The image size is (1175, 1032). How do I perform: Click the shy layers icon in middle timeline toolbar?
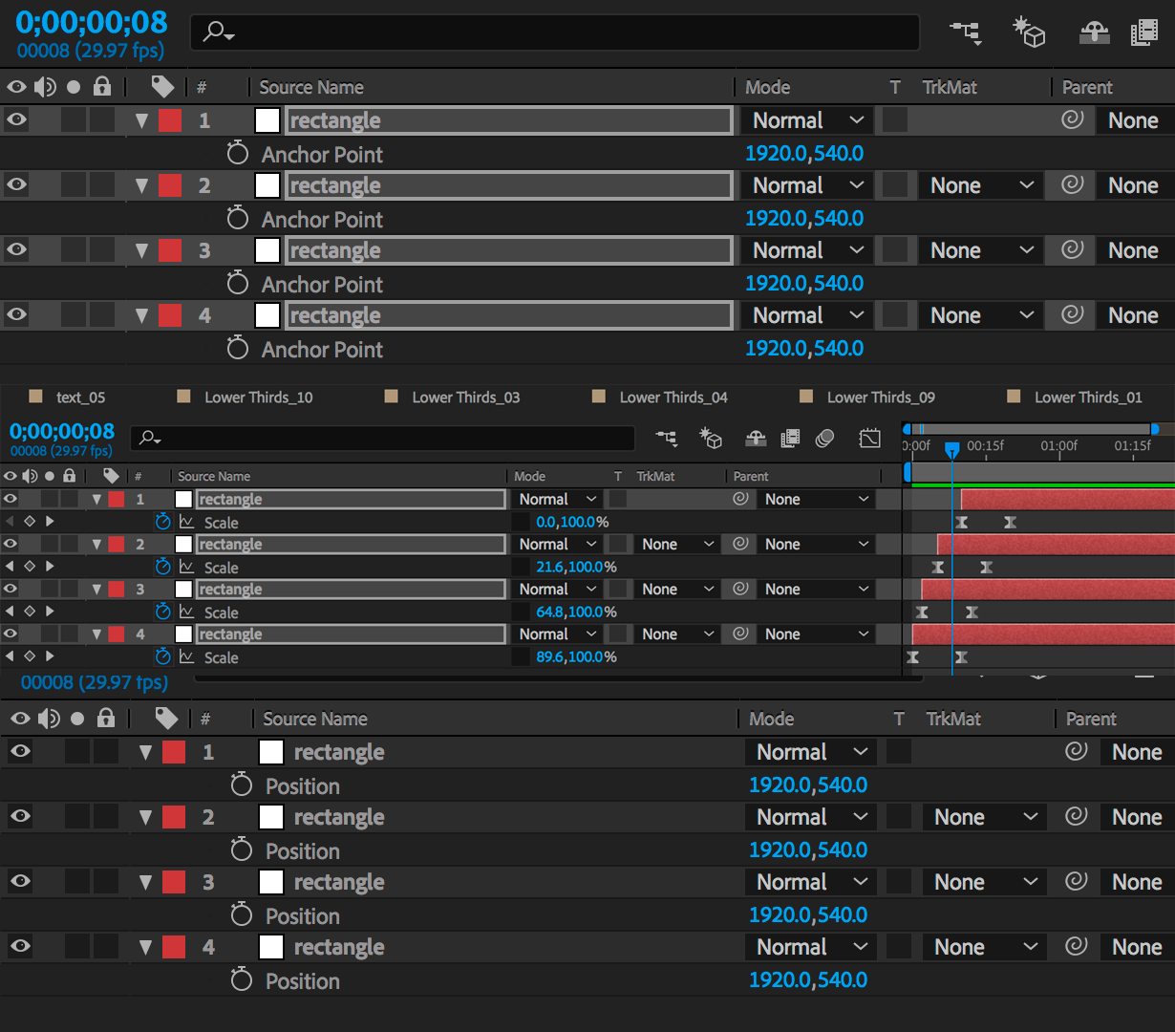pyautogui.click(x=756, y=438)
